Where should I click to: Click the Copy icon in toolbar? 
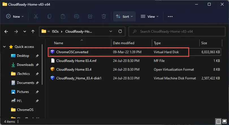(49, 16)
